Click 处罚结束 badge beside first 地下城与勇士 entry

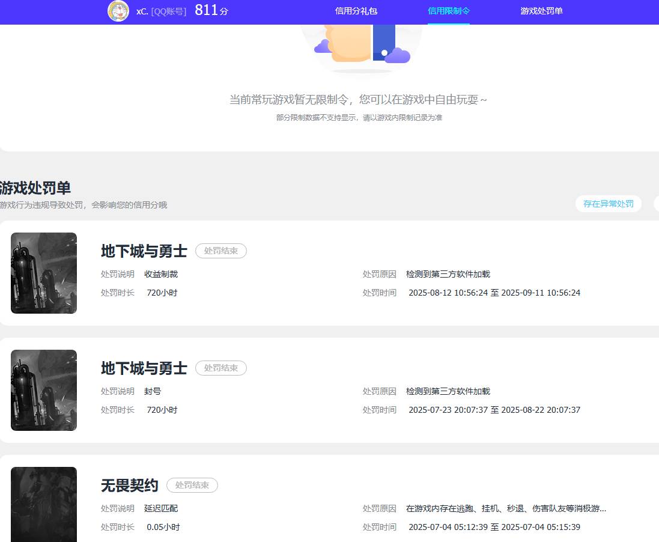220,251
